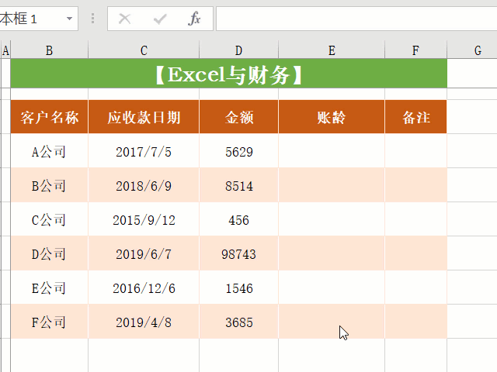The image size is (497, 372).
Task: Click cell containing D公司
Action: coord(49,253)
